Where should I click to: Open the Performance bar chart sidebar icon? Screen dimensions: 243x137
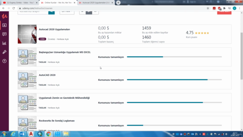pyautogui.click(x=4, y=43)
